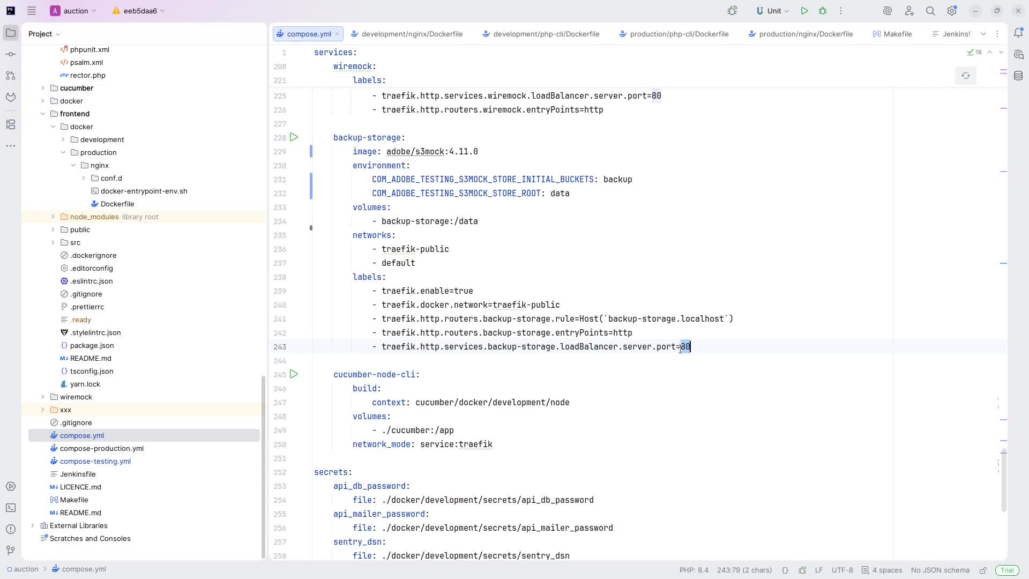The image size is (1029, 579).
Task: Select compose-production.yml in project tree
Action: coord(101,448)
